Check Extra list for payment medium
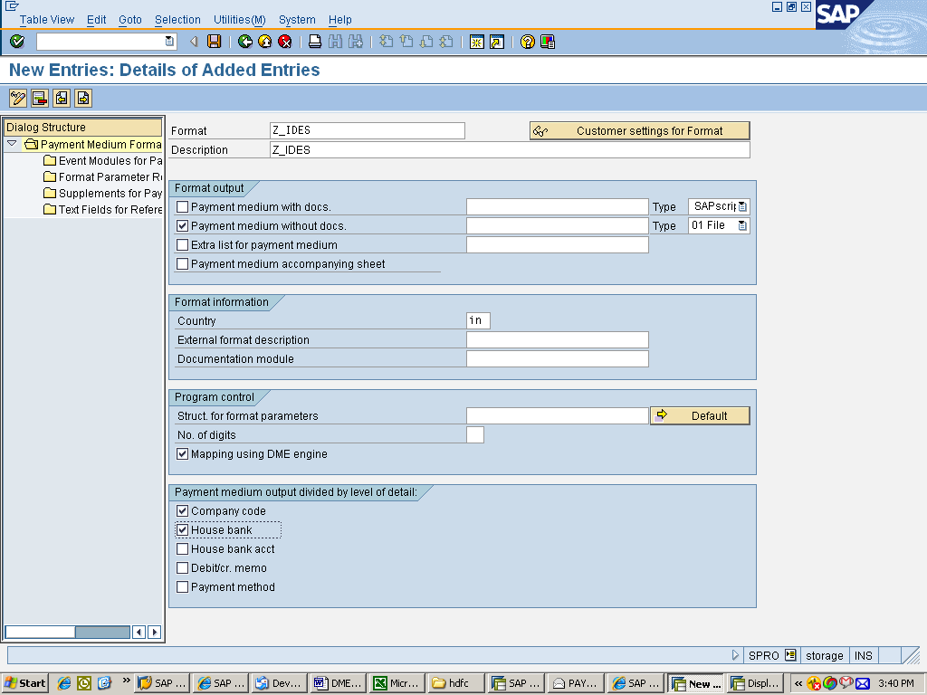 pos(183,244)
